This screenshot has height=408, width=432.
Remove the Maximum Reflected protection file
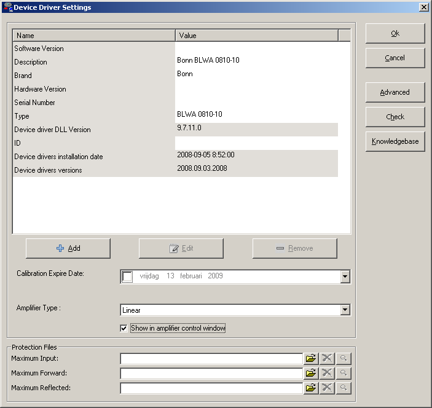coord(327,388)
